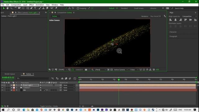
Task: Align layers to bottom edge
Action: tap(196, 20)
